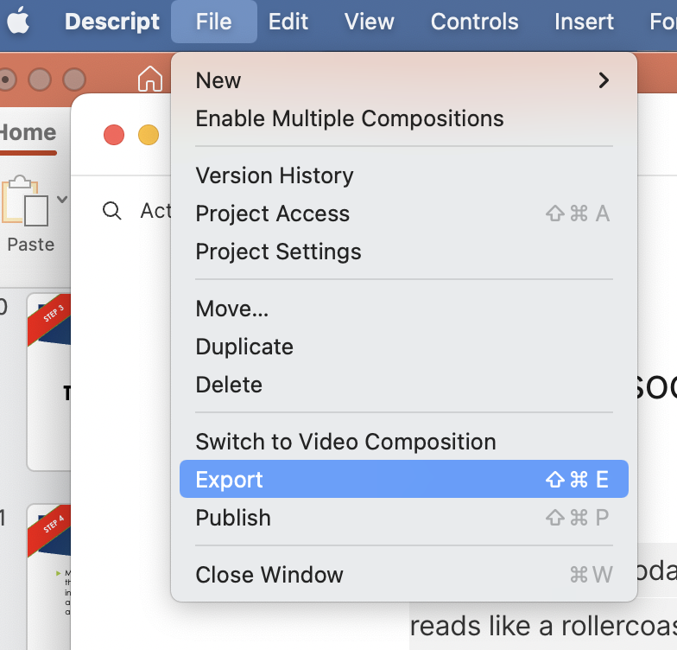
Task: Select Enable Multiple Compositions
Action: click(x=350, y=118)
